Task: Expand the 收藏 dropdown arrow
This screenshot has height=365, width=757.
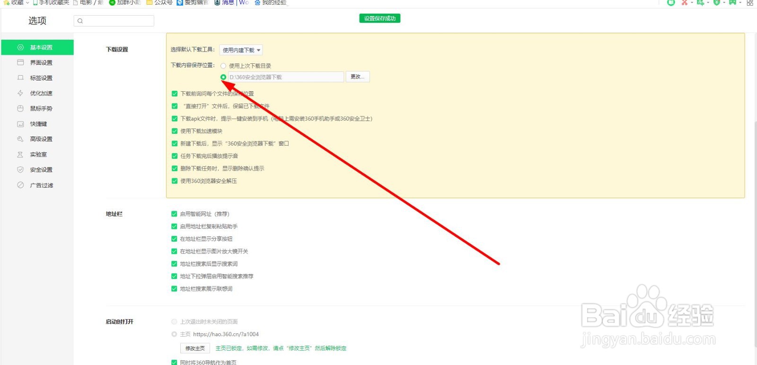Action: [27, 3]
